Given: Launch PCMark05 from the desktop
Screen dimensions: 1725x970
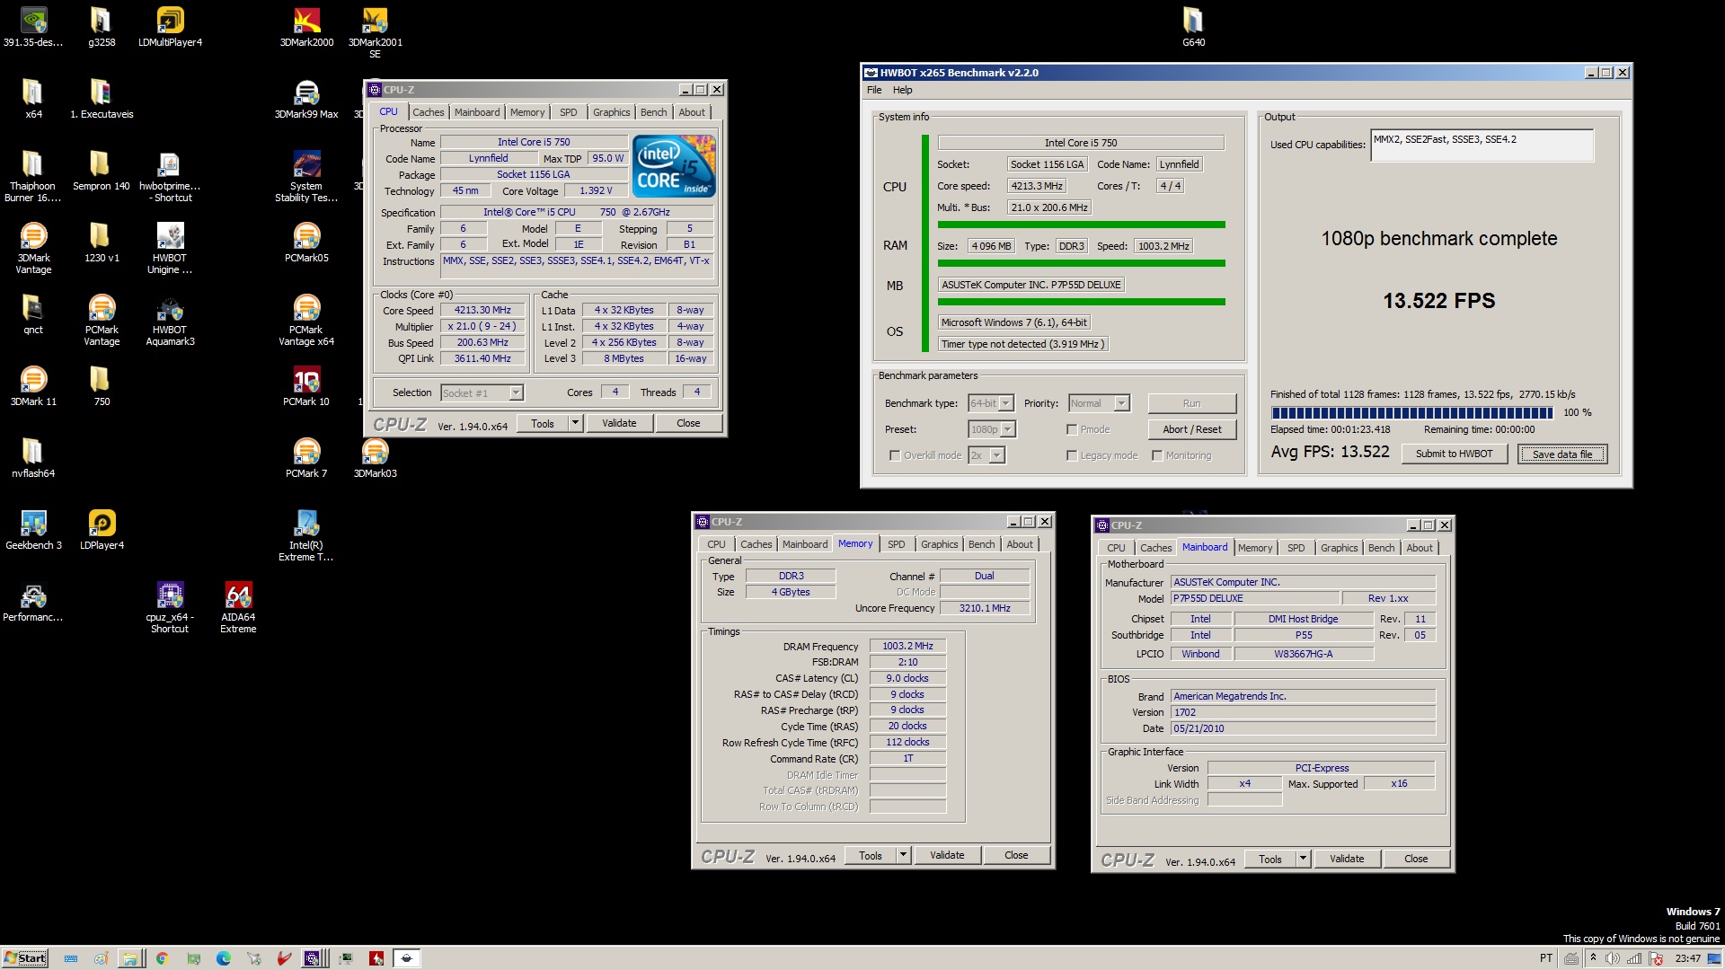Looking at the screenshot, I should tap(306, 242).
